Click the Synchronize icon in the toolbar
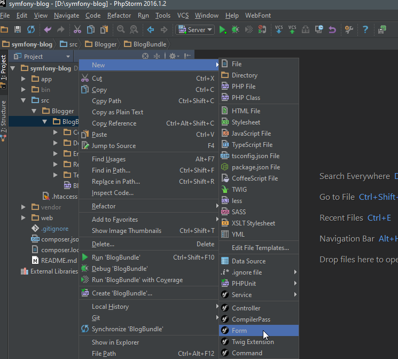This screenshot has height=359, width=398. (x=31, y=30)
